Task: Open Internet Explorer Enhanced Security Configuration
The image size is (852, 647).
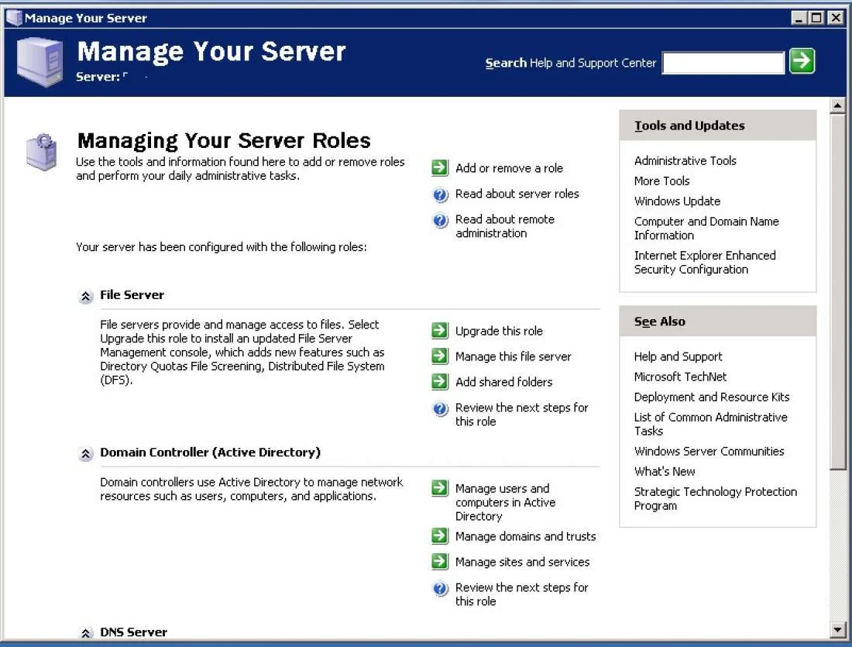Action: (x=704, y=263)
